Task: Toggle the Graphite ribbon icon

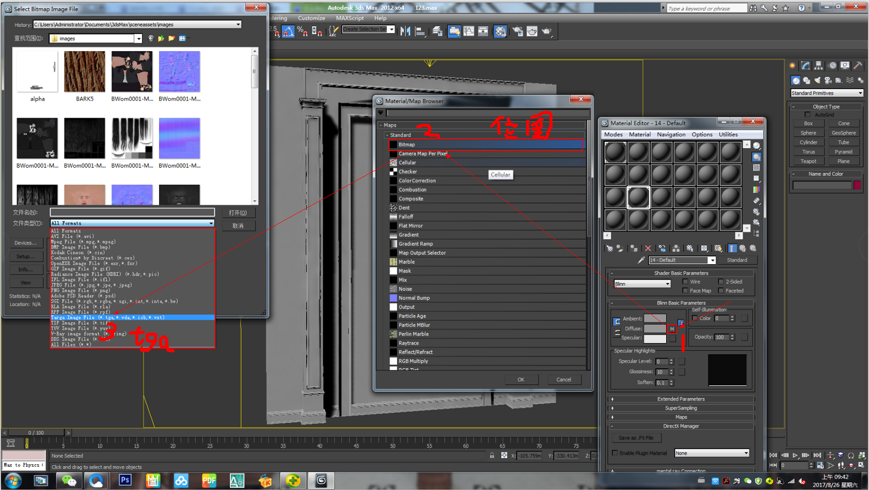Action: (x=454, y=31)
